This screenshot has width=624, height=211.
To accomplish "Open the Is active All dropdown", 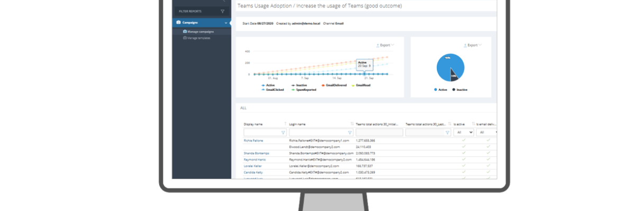I will pos(464,132).
